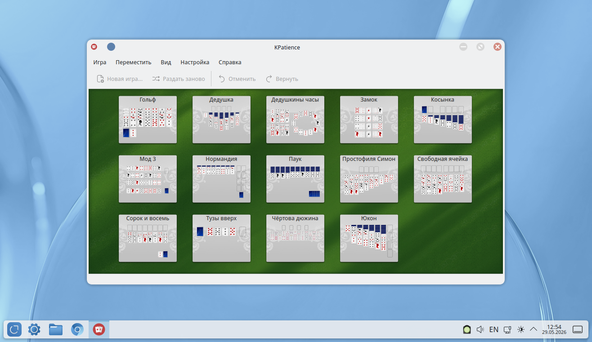Open the Игра menu
Viewport: 592px width, 342px height.
100,62
